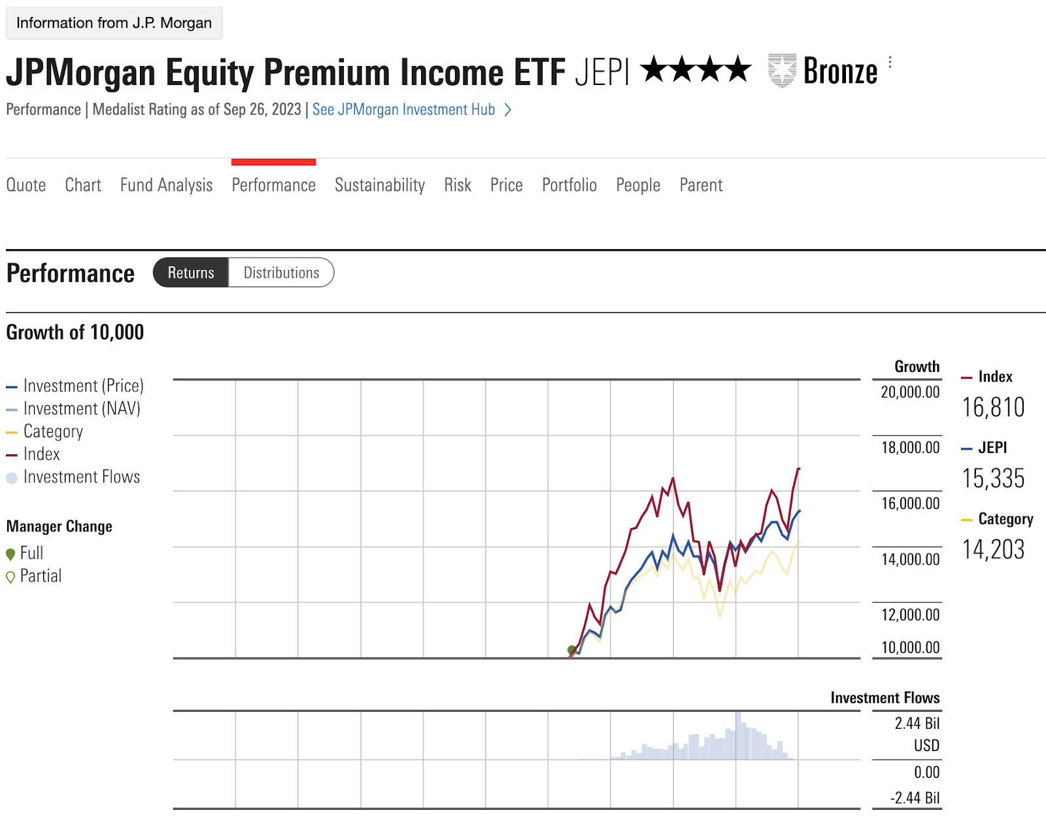Click the Information from J.P. Morgan button
Image resolution: width=1046 pixels, height=821 pixels.
pos(114,23)
